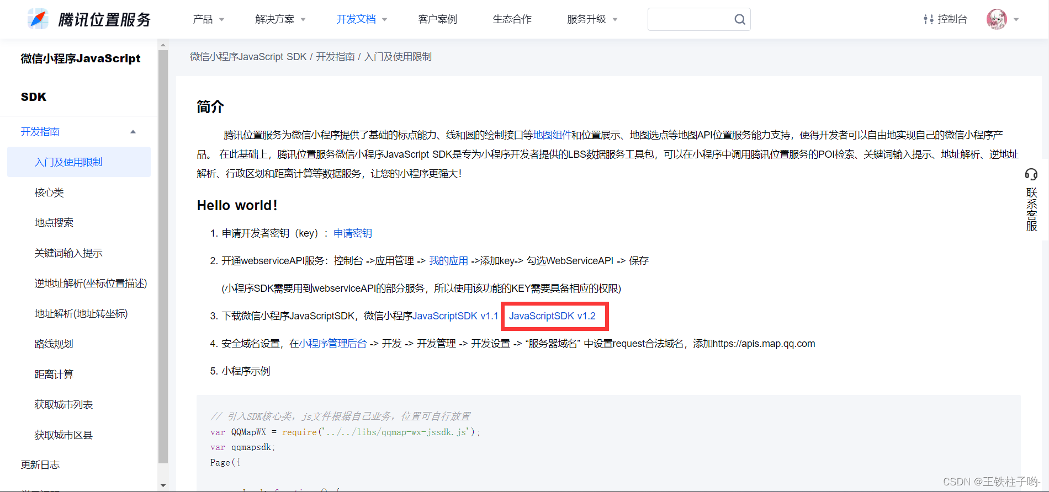Open 核心类 sidebar entry
This screenshot has height=492, width=1049.
click(x=49, y=192)
